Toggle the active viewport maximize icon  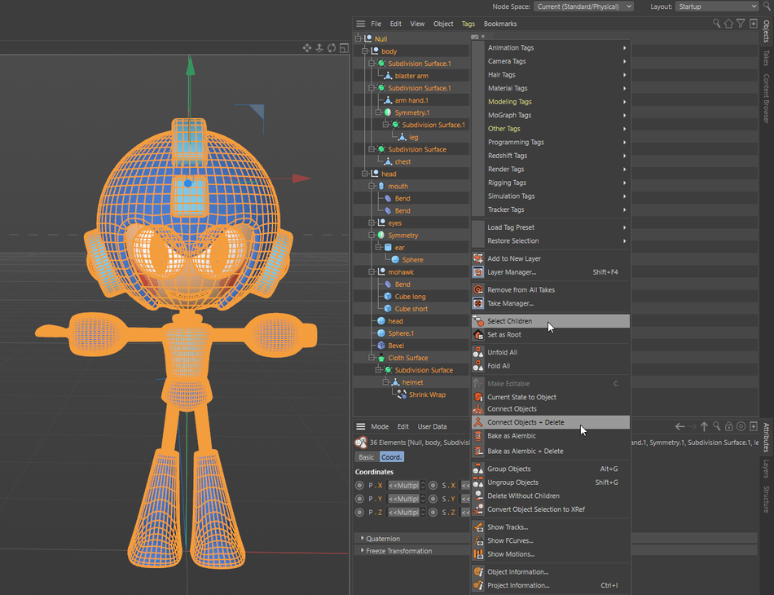click(x=344, y=48)
